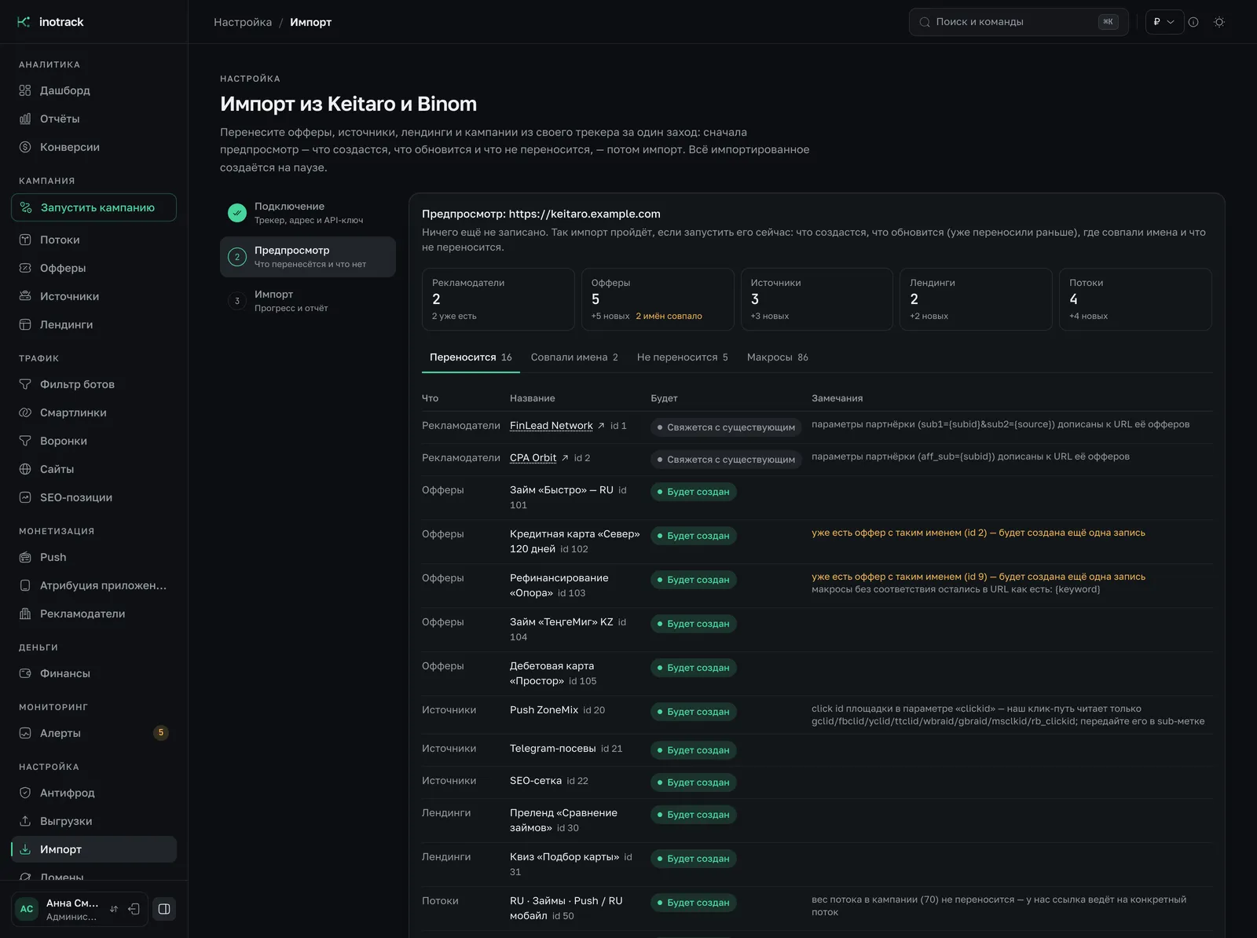Viewport: 1257px width, 938px height.
Task: Open Дашборд from sidebar icon
Action: pos(25,90)
